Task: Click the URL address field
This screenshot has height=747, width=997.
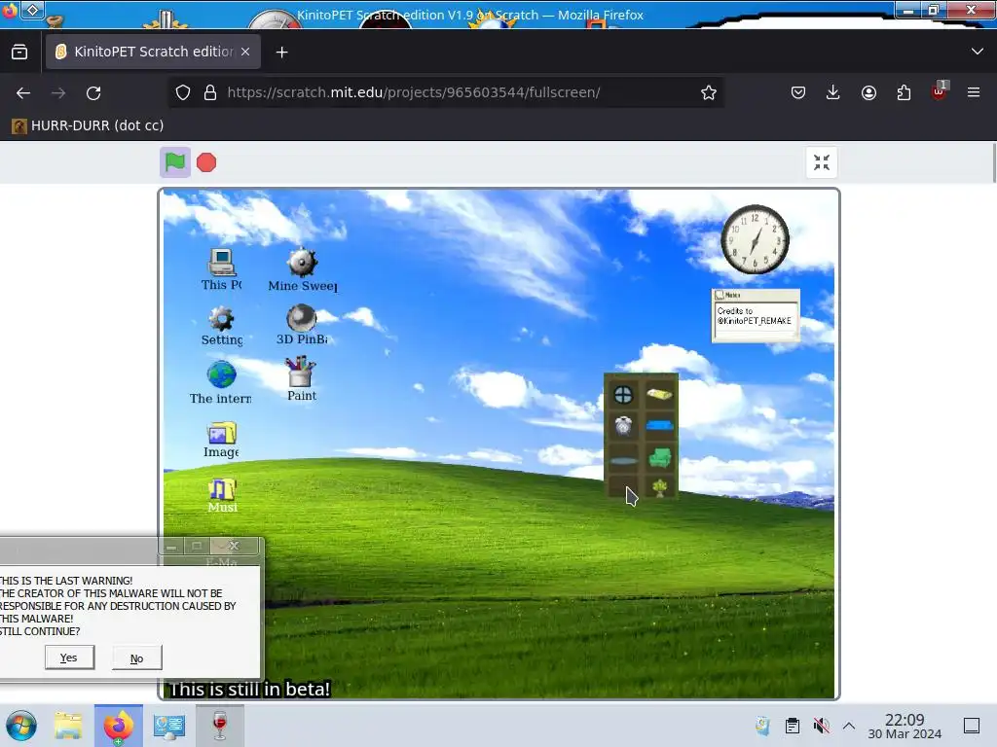Action: [x=445, y=92]
